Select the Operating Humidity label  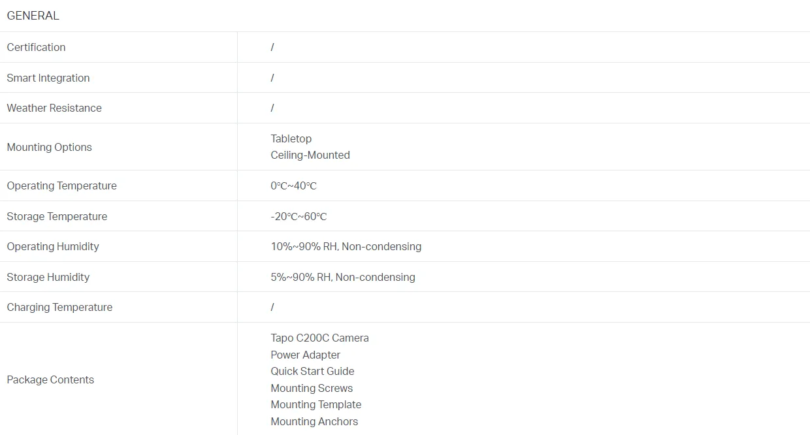pos(53,246)
